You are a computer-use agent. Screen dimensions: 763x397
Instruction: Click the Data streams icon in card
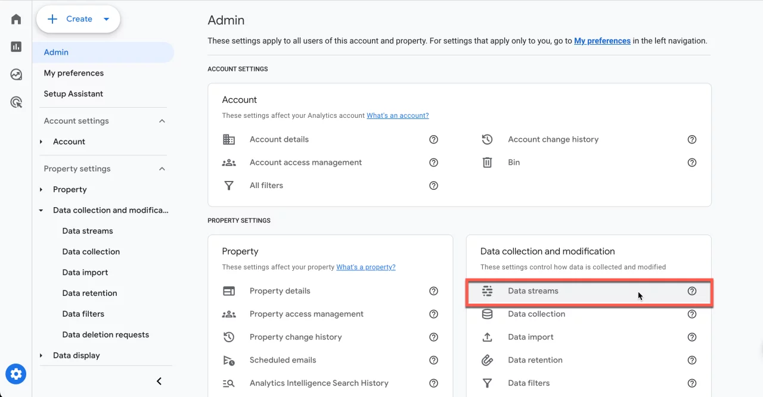click(x=487, y=291)
